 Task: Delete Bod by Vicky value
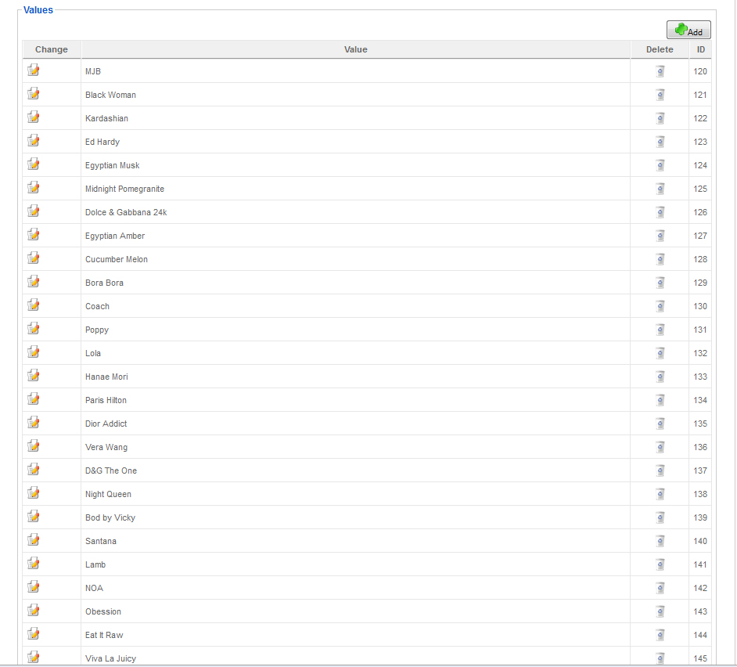pos(660,518)
